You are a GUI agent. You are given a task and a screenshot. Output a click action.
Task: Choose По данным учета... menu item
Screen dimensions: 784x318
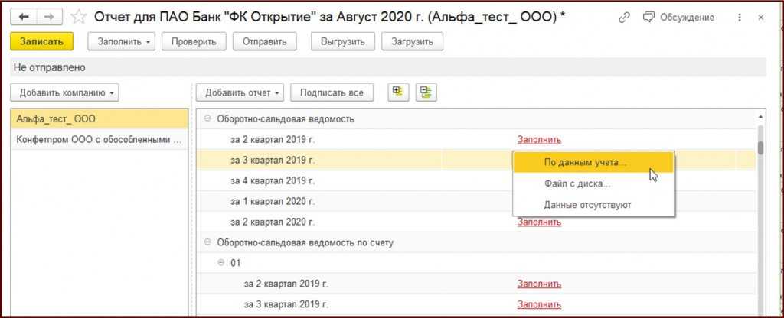(593, 163)
